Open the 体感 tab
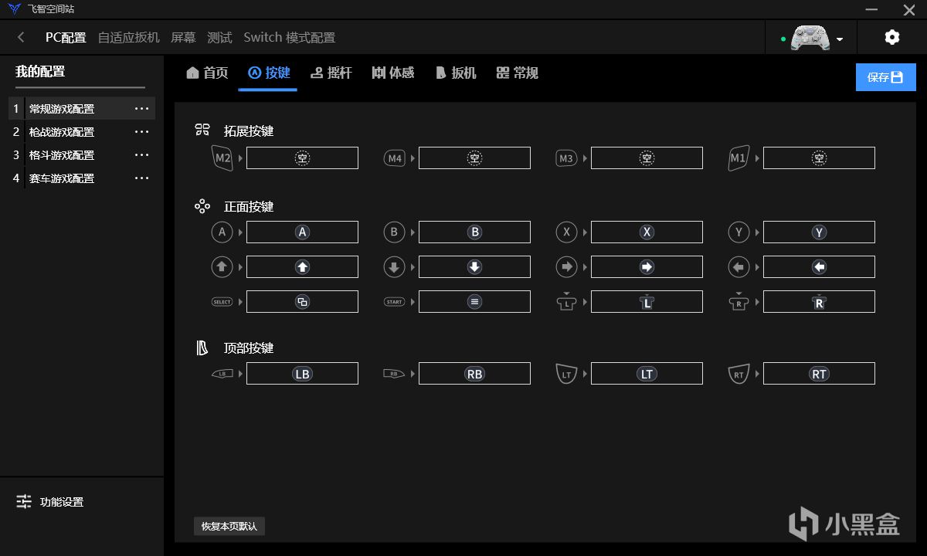The width and height of the screenshot is (927, 556). (393, 73)
